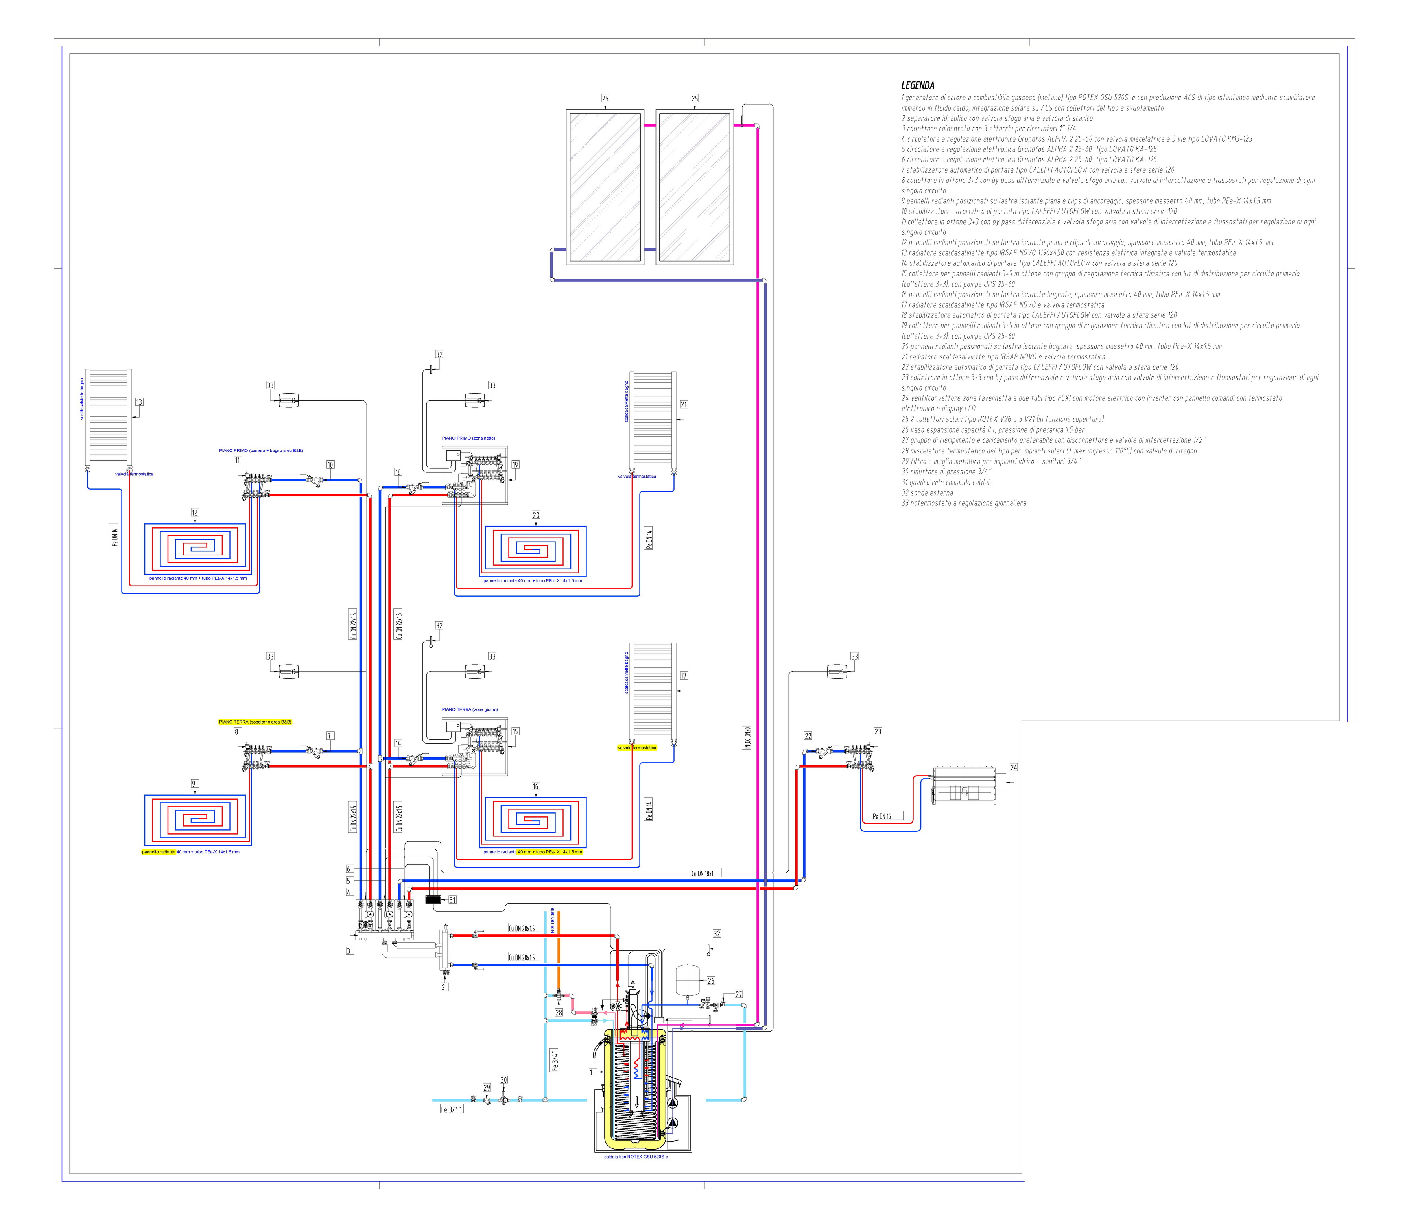Click the fan coil unit symbol labeled 24
Image resolution: width=1409 pixels, height=1227 pixels.
[x=965, y=785]
